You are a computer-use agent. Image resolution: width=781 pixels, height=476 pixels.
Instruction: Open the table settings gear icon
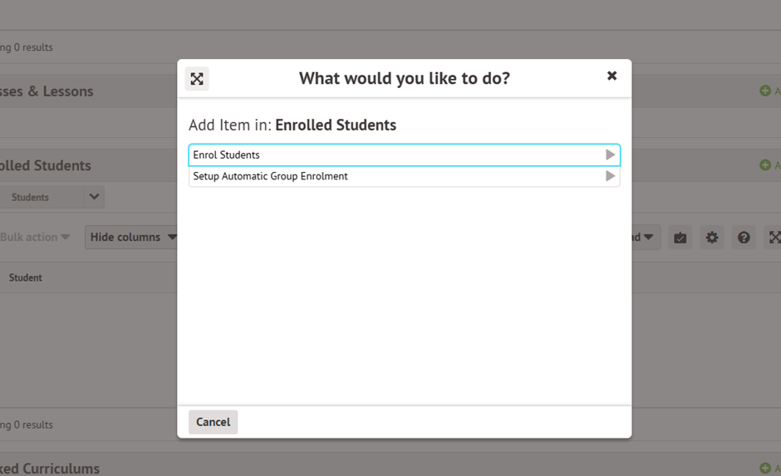point(712,238)
